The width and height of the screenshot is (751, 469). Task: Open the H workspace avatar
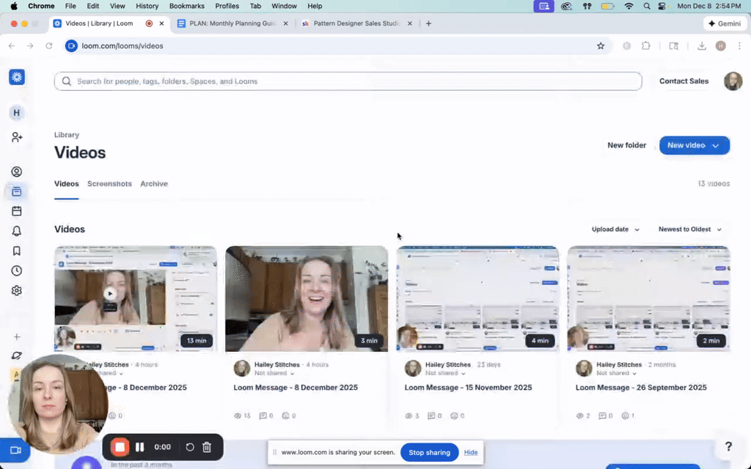tap(17, 113)
